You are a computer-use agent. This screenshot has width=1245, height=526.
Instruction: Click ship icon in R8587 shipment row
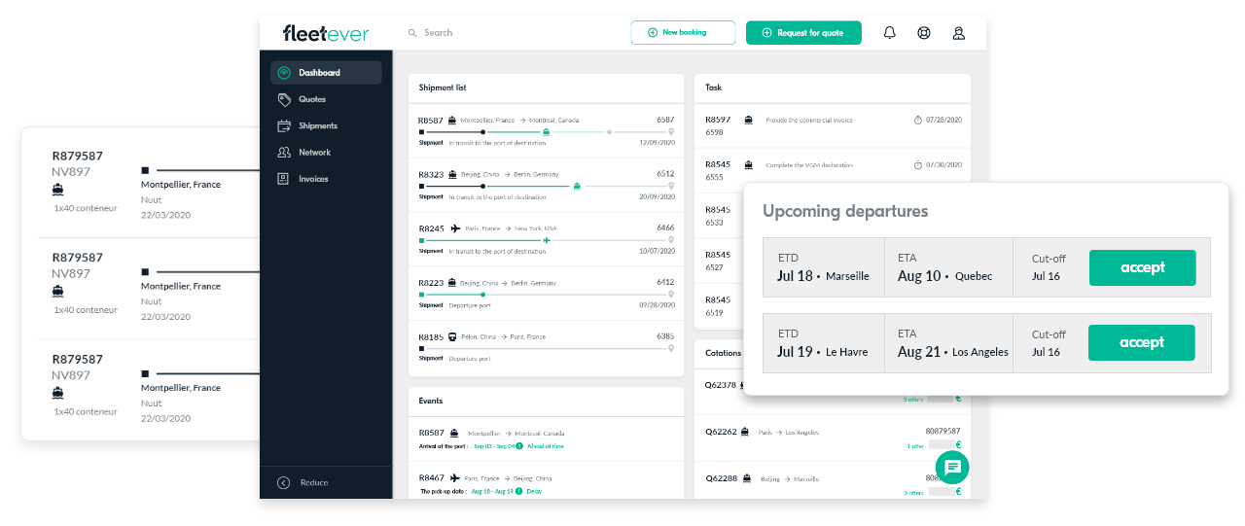coord(453,121)
